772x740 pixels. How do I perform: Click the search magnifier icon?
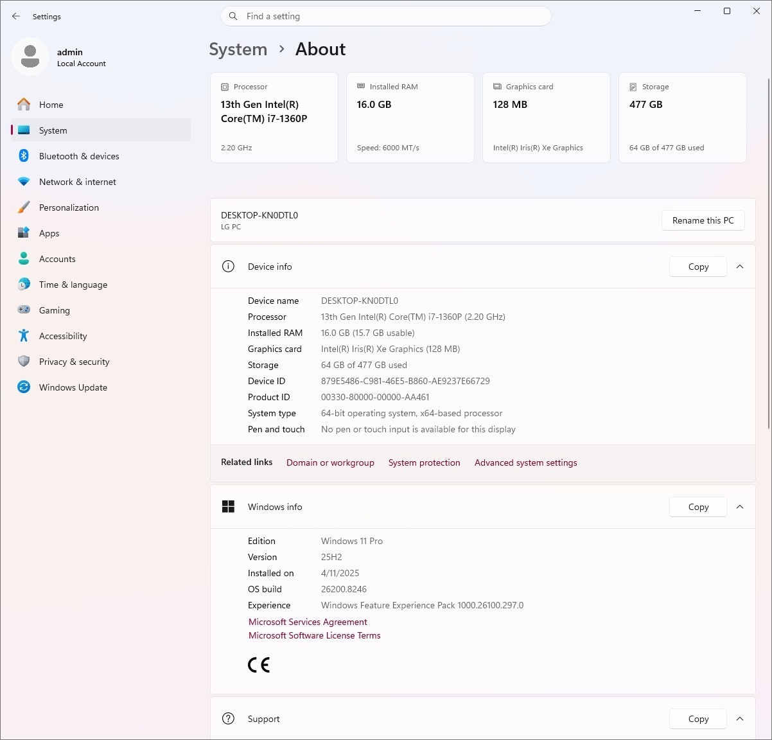[x=233, y=16]
